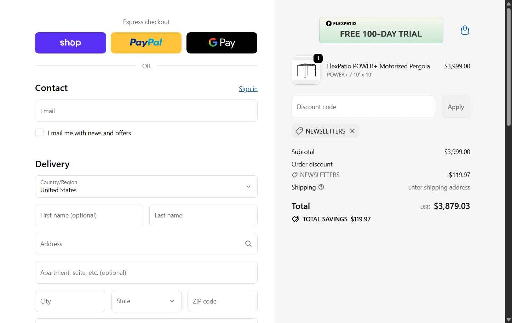Click the City field
The width and height of the screenshot is (512, 323).
(70, 301)
